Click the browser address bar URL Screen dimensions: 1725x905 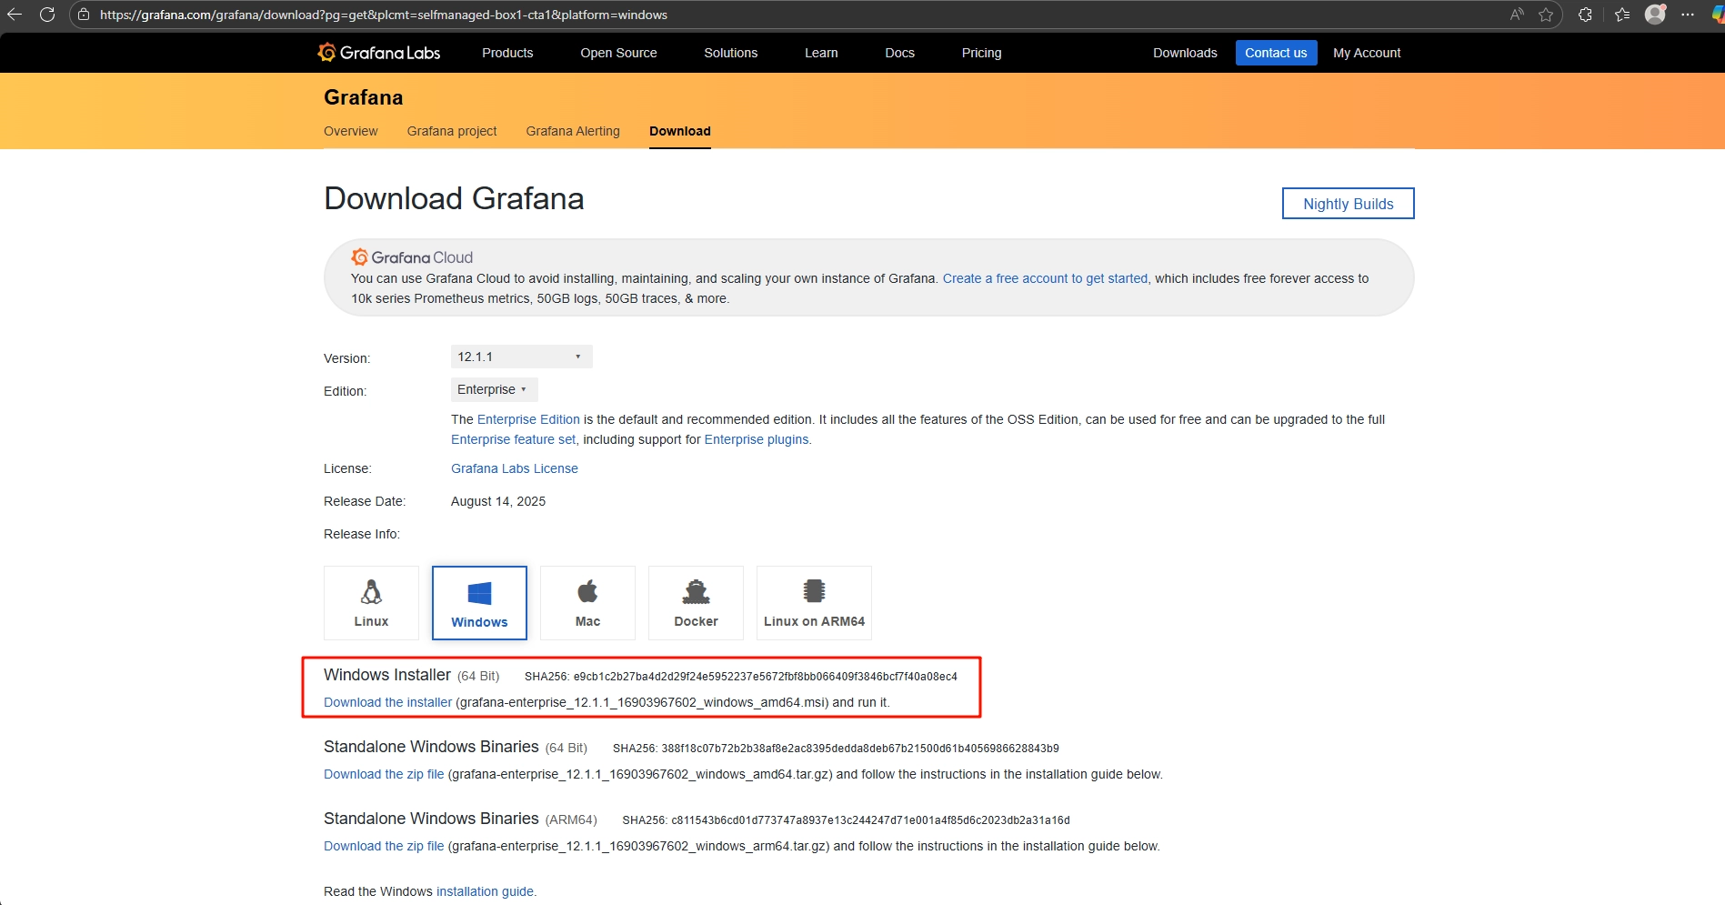point(383,15)
